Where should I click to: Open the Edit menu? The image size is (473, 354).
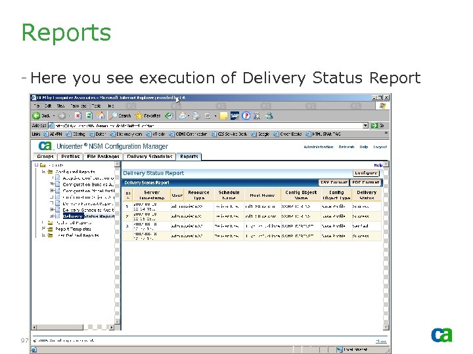click(x=48, y=106)
